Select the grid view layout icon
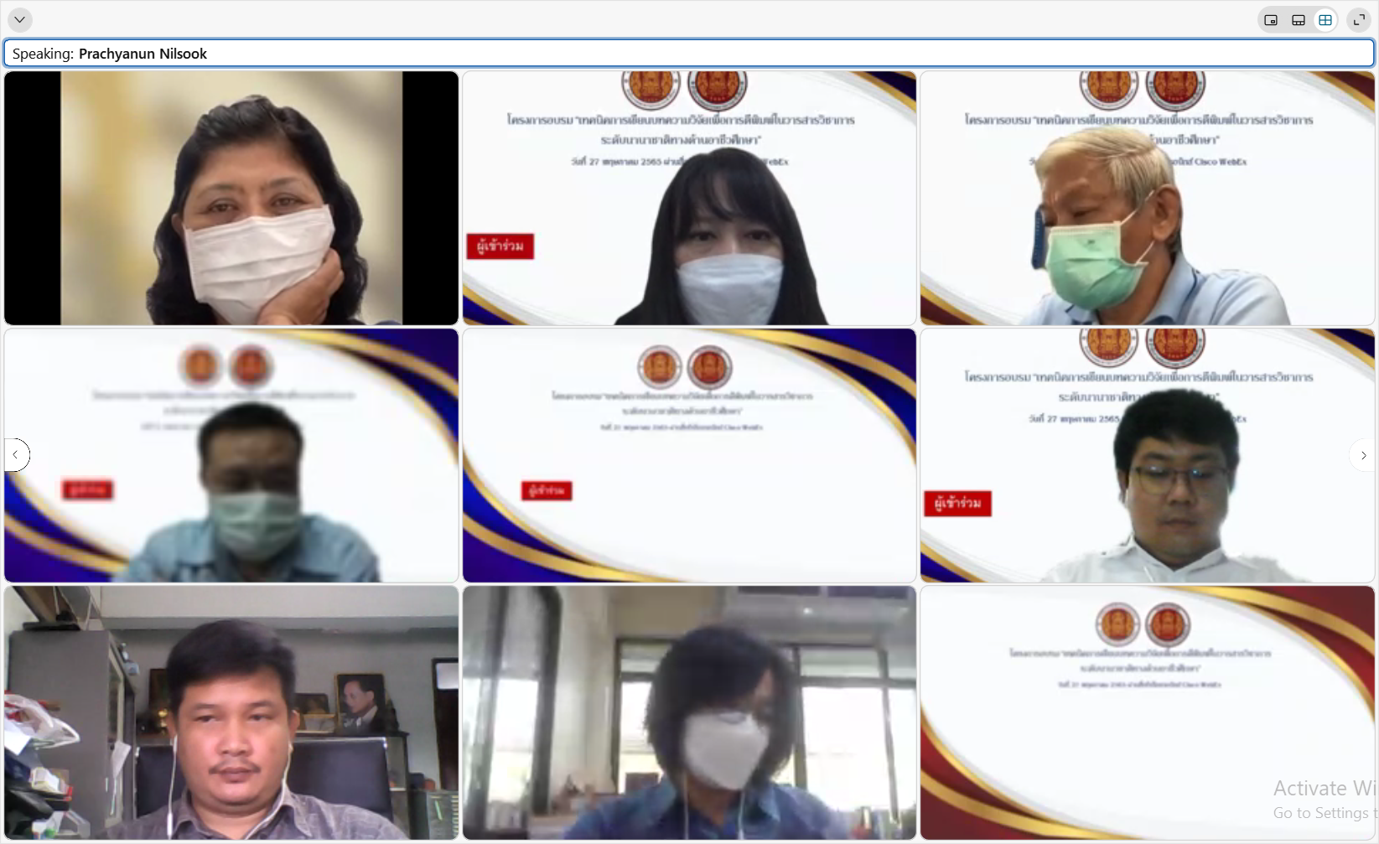 1325,20
